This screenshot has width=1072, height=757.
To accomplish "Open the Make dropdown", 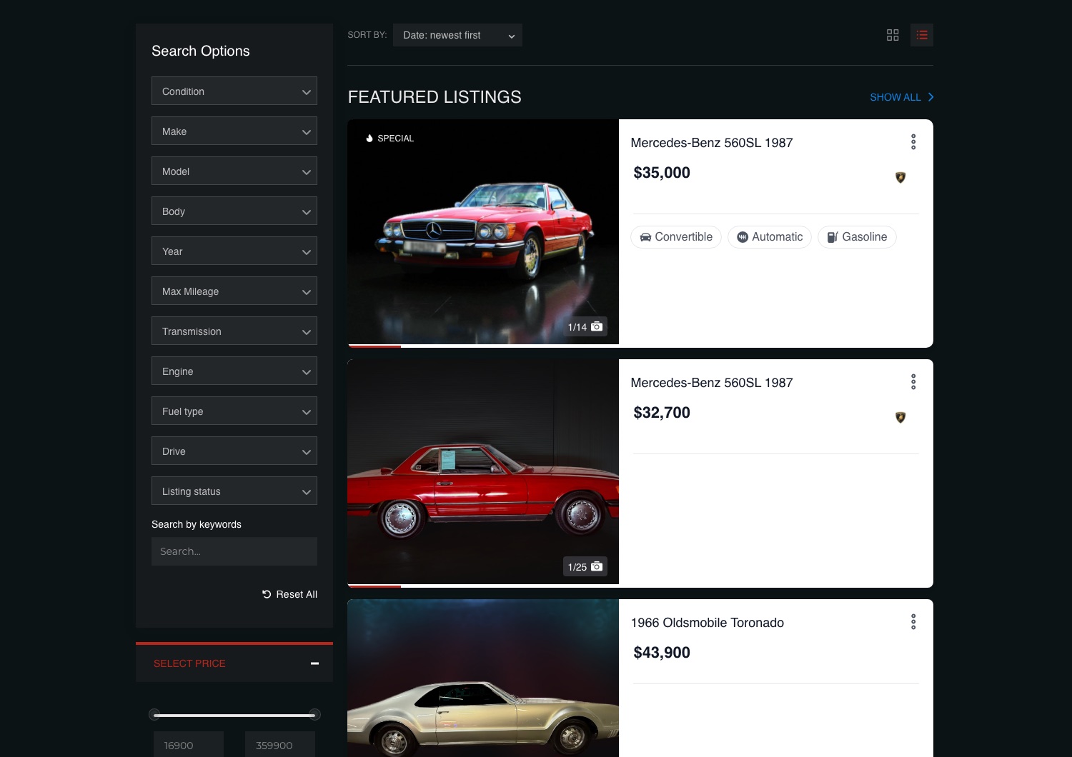I will 234,131.
